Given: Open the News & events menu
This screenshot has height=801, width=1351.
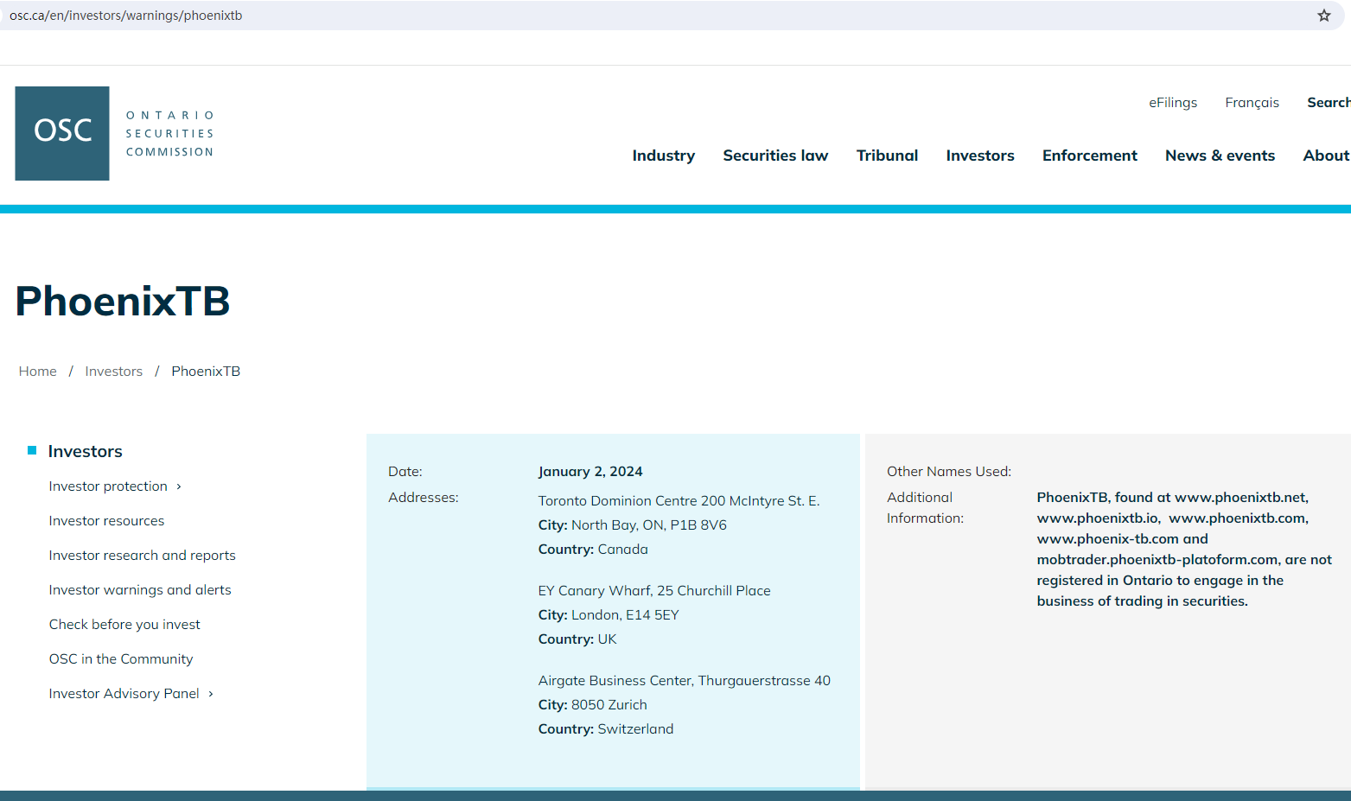Looking at the screenshot, I should [1220, 156].
